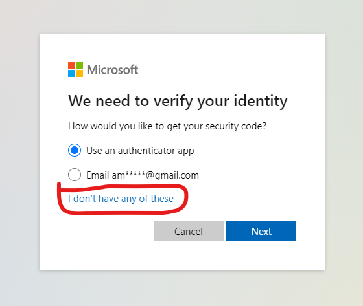Click the yellow square of the Microsoft logo
Viewport: 363px width, 306px height.
[79, 74]
